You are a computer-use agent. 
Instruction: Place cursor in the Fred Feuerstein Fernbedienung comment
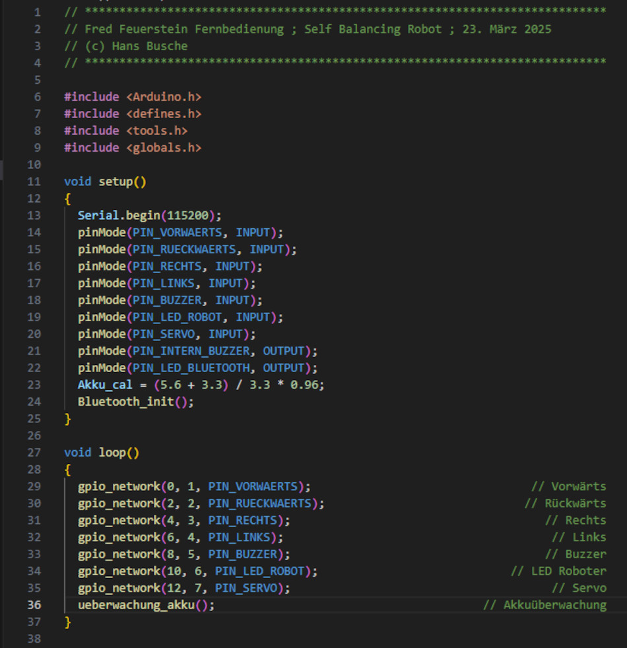coord(308,29)
